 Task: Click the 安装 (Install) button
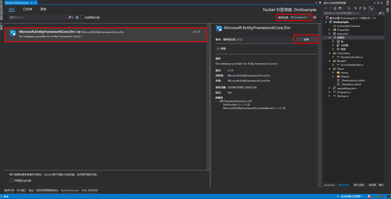(x=306, y=39)
